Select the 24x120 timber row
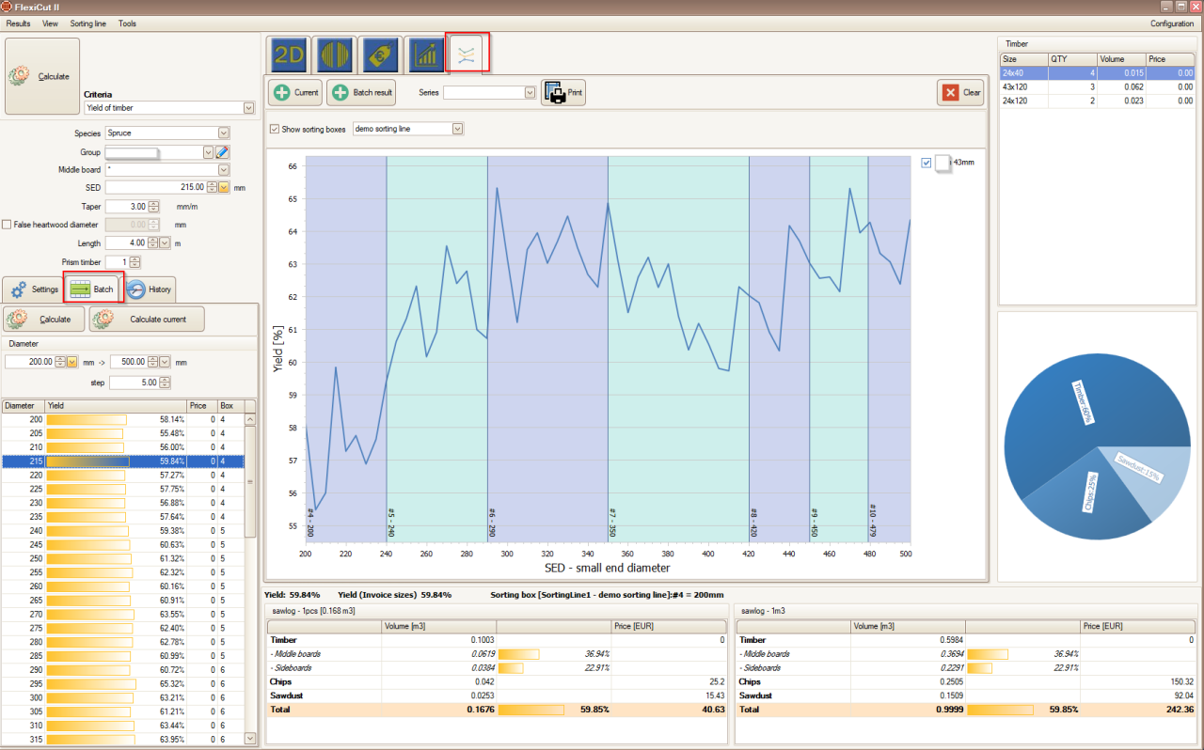Image resolution: width=1204 pixels, height=750 pixels. (1098, 101)
